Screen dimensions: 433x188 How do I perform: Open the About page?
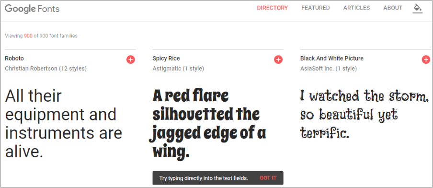tap(393, 8)
